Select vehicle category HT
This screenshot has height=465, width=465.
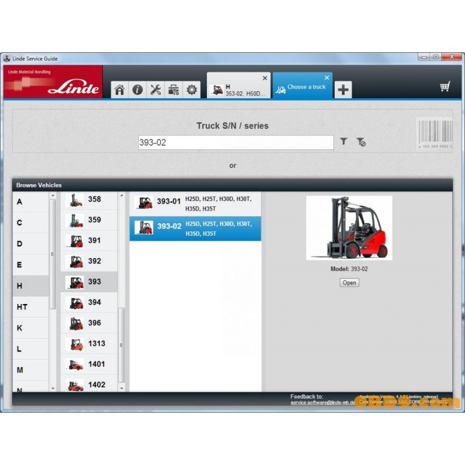pyautogui.click(x=30, y=307)
